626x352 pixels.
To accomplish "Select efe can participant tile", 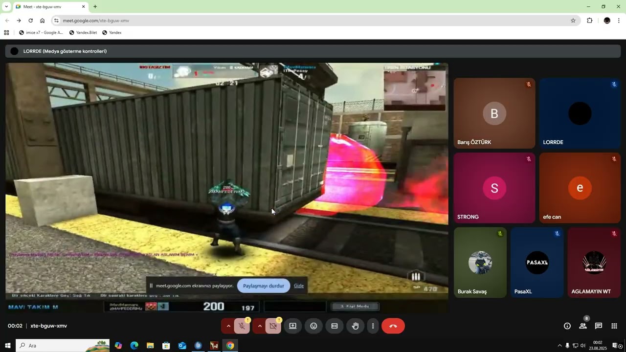I will [x=580, y=188].
